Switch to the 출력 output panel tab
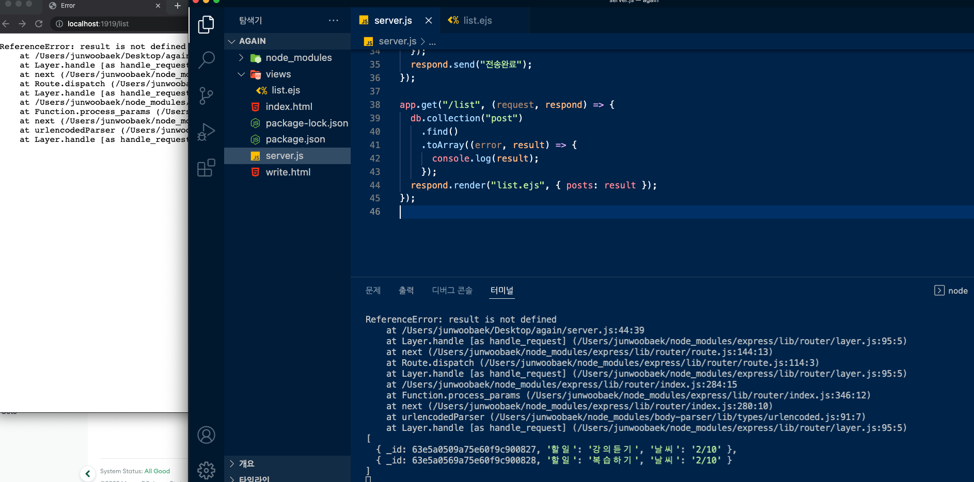 coord(406,291)
